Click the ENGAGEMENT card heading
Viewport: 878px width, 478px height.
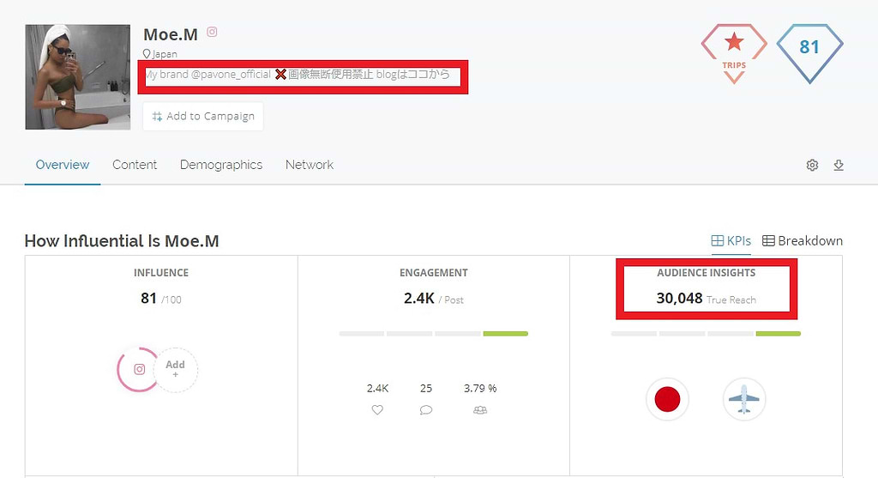[x=433, y=273]
